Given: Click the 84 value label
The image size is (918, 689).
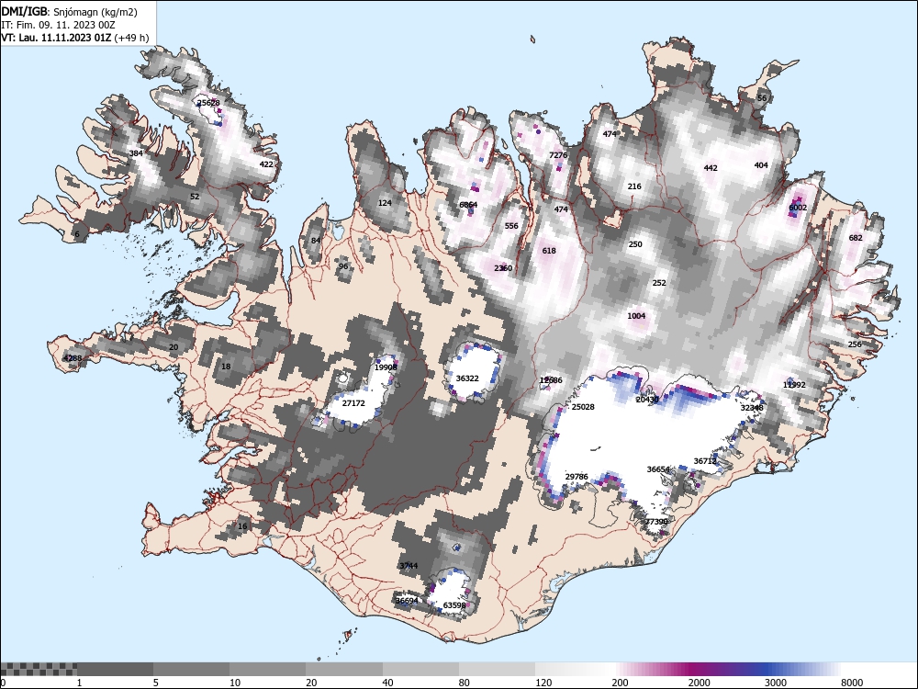Looking at the screenshot, I should tap(316, 240).
